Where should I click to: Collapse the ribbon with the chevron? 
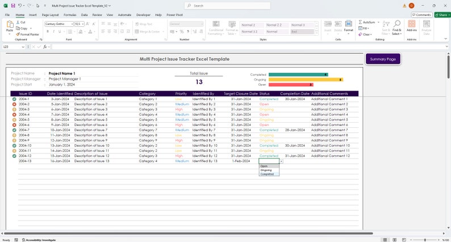(x=445, y=39)
